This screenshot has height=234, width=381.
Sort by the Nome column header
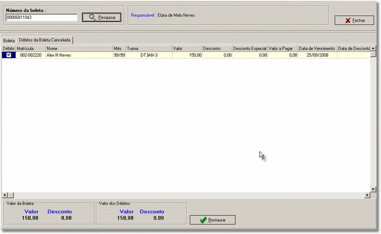79,49
